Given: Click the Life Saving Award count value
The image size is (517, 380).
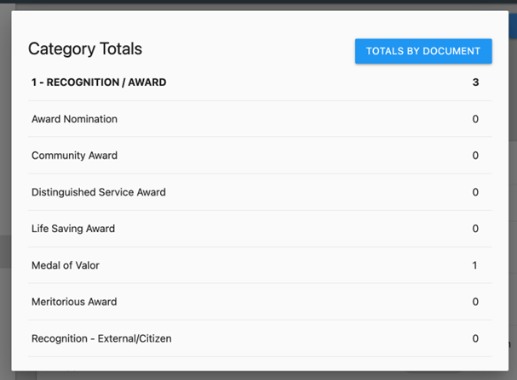Looking at the screenshot, I should pyautogui.click(x=475, y=229).
